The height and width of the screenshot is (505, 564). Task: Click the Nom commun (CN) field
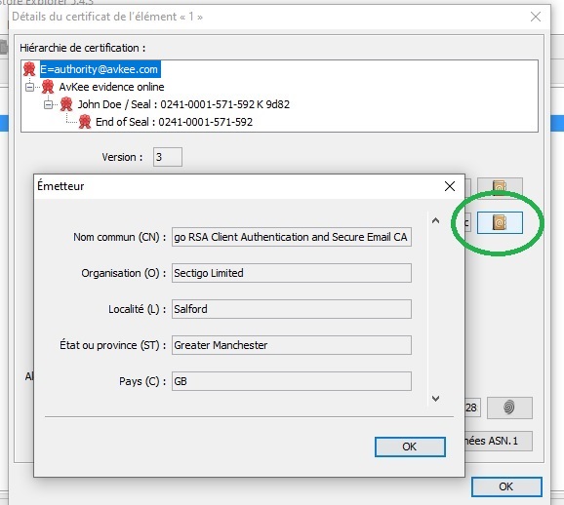pyautogui.click(x=292, y=237)
